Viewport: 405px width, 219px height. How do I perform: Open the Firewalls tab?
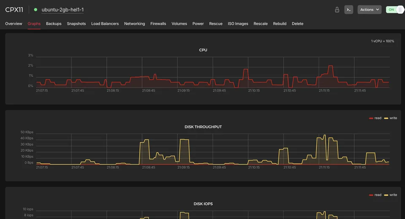[x=158, y=24]
